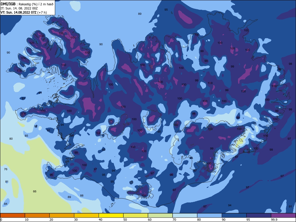Click the humidity value '92' on the map
The image size is (296, 222).
[x=36, y=126]
